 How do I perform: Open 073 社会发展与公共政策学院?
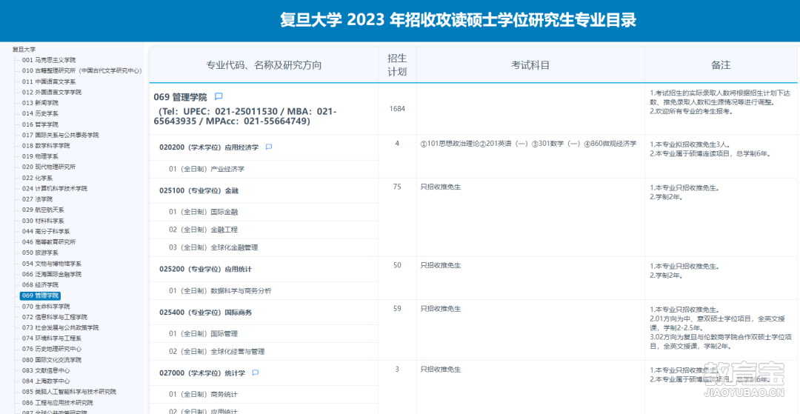[x=61, y=328]
